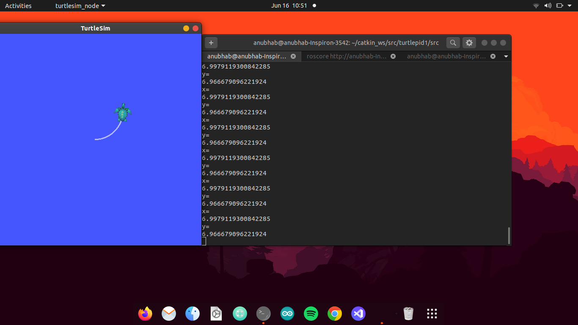Open the Activities overview
This screenshot has width=578, height=325.
click(x=18, y=6)
